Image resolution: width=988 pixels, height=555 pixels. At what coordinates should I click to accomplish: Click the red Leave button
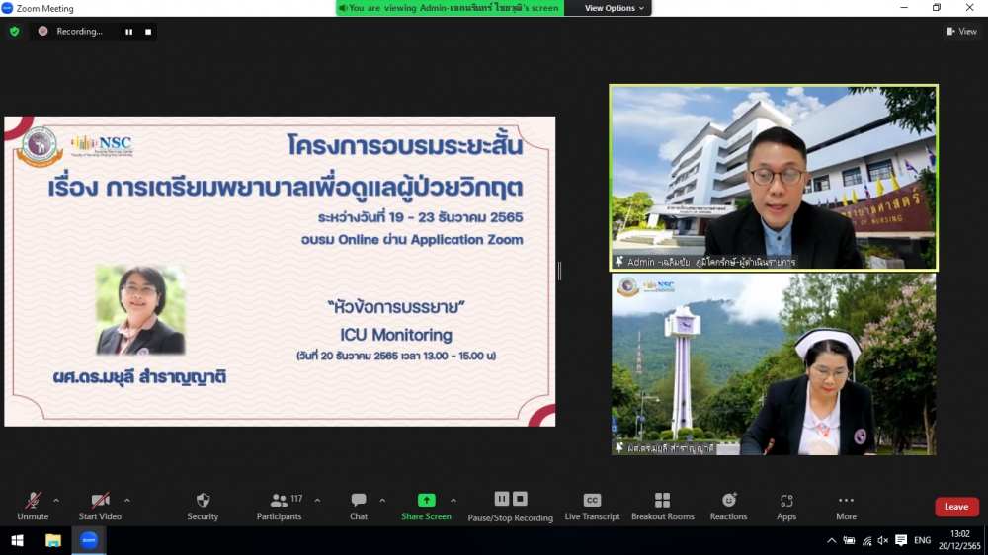coord(956,507)
